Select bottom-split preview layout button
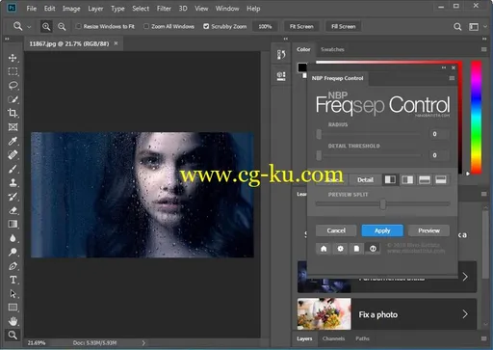 pyautogui.click(x=441, y=179)
